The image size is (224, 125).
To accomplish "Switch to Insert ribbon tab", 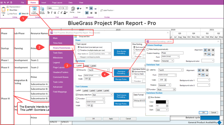I will 44,3.
